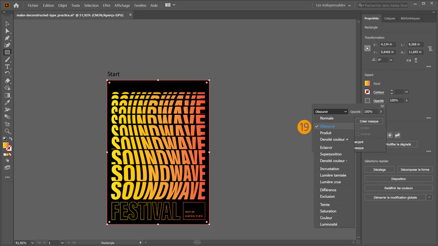Click the Fond gradient fill swatch

point(367,83)
